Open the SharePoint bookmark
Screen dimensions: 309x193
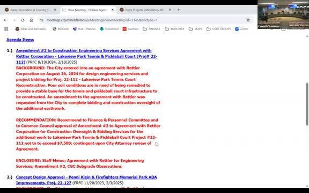(109, 29)
